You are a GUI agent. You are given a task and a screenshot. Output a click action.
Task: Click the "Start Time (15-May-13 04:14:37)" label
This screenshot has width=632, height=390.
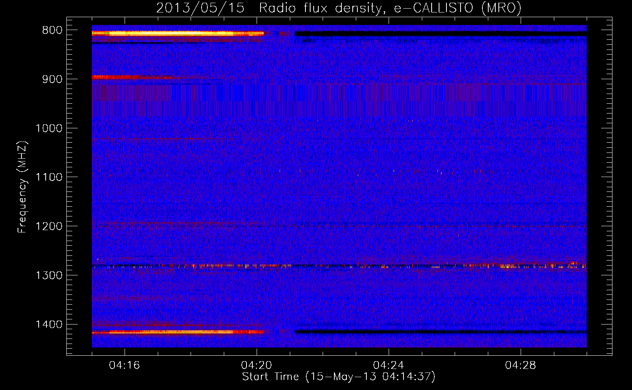coord(339,377)
